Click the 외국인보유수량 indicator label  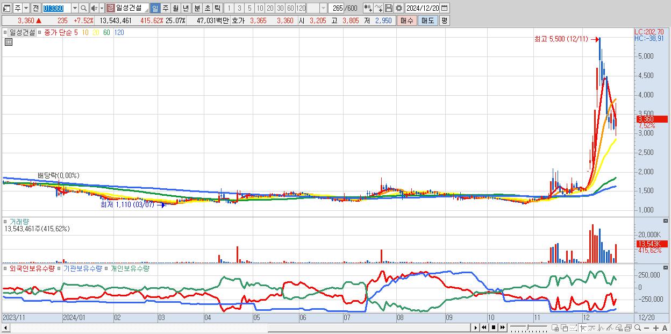pos(32,268)
